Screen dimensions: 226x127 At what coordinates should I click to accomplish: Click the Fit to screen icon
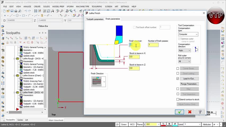coord(35,11)
